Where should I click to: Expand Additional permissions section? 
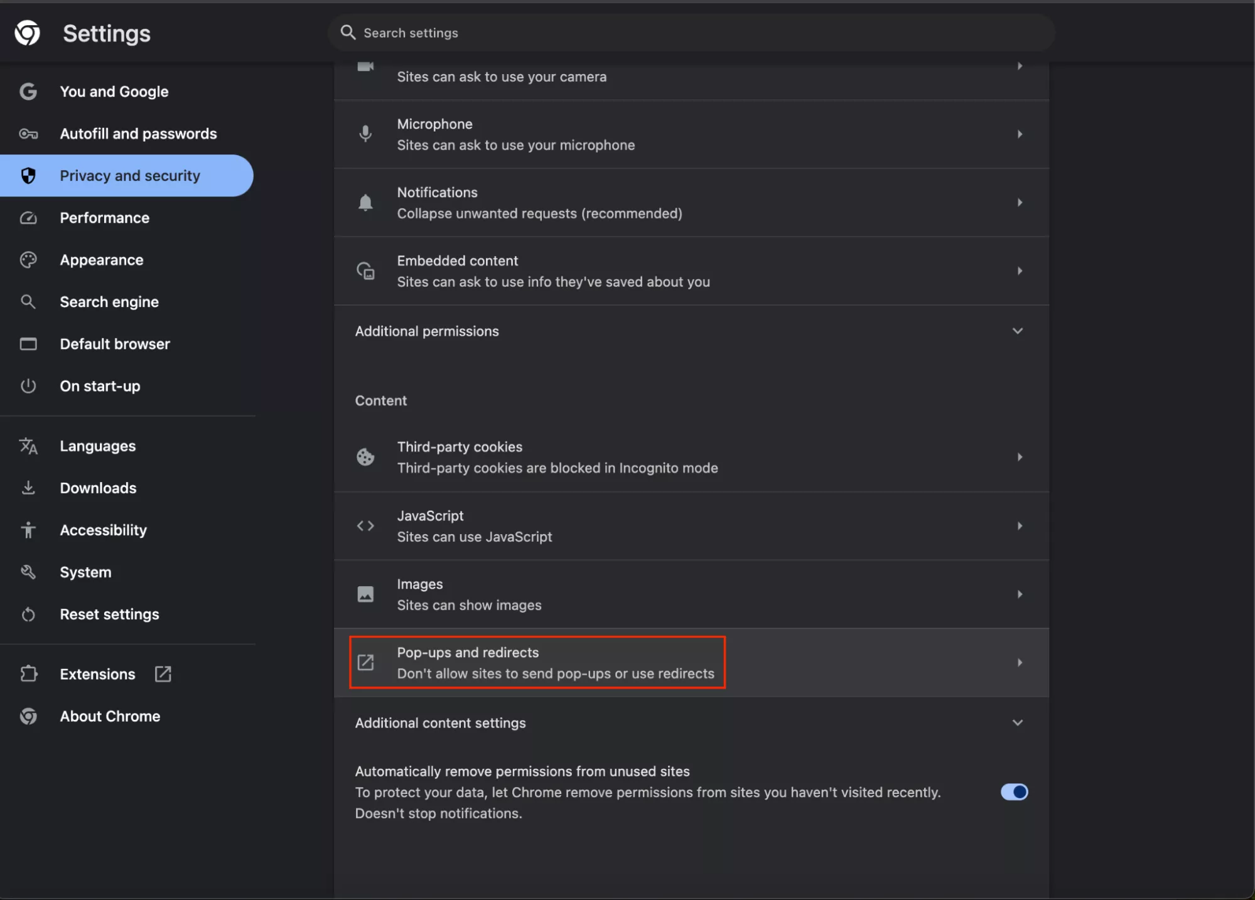pos(1017,331)
